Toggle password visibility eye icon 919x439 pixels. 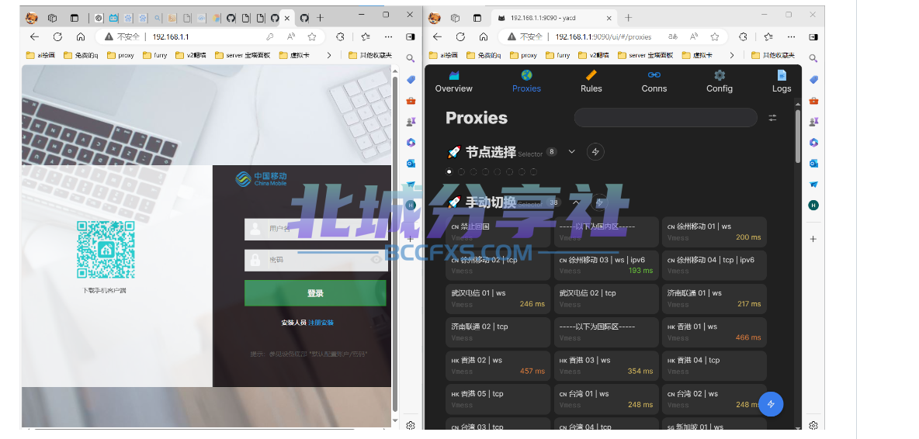(x=376, y=260)
